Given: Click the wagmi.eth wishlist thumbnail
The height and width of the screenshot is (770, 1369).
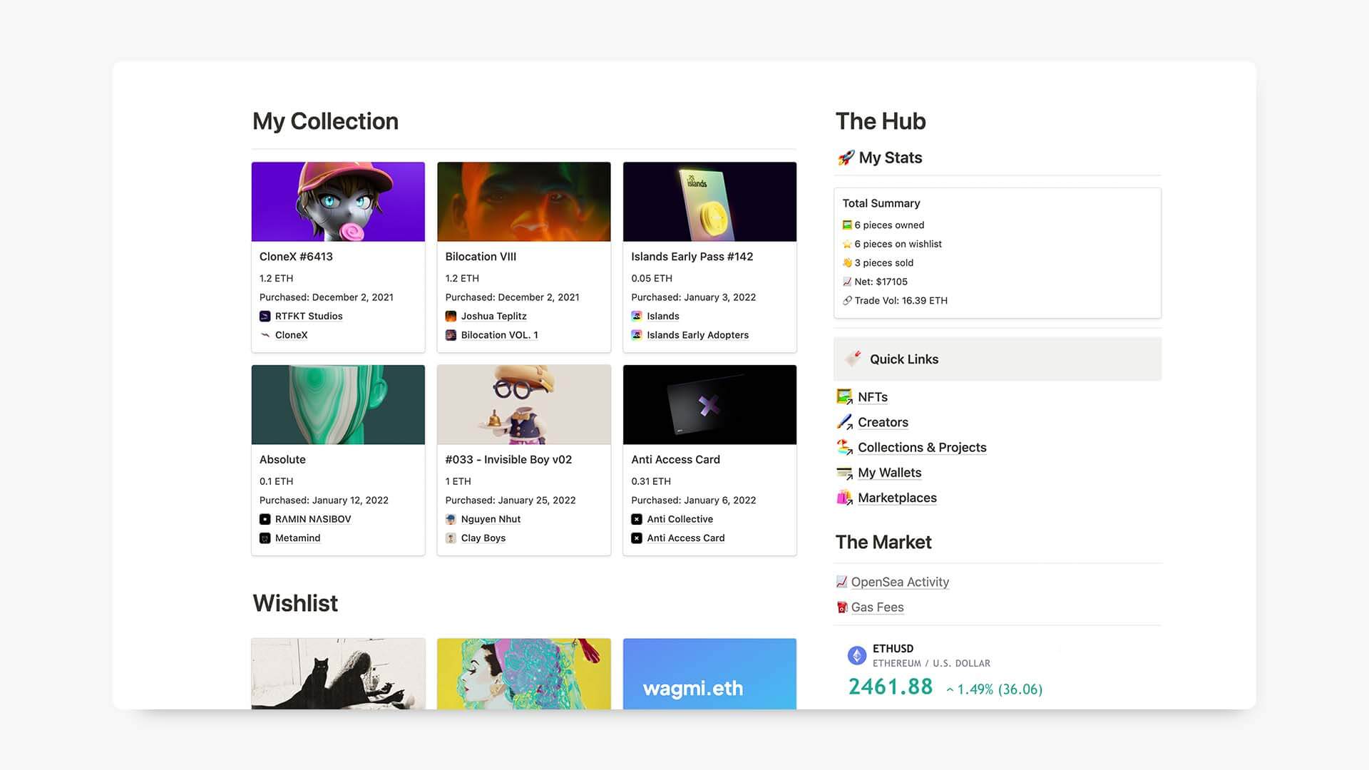Looking at the screenshot, I should [x=709, y=674].
